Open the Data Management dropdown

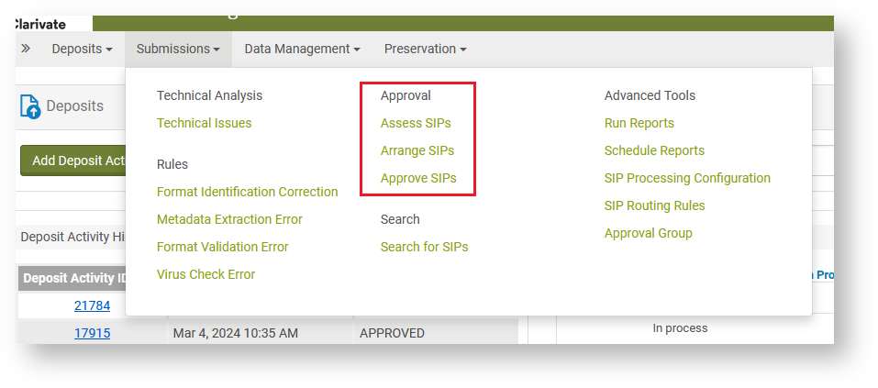(x=302, y=49)
